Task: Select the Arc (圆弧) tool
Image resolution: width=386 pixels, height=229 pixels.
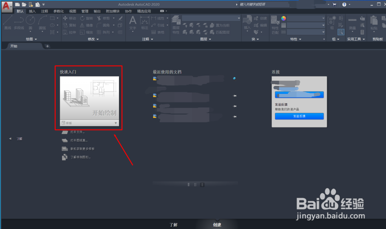Action: click(x=42, y=23)
